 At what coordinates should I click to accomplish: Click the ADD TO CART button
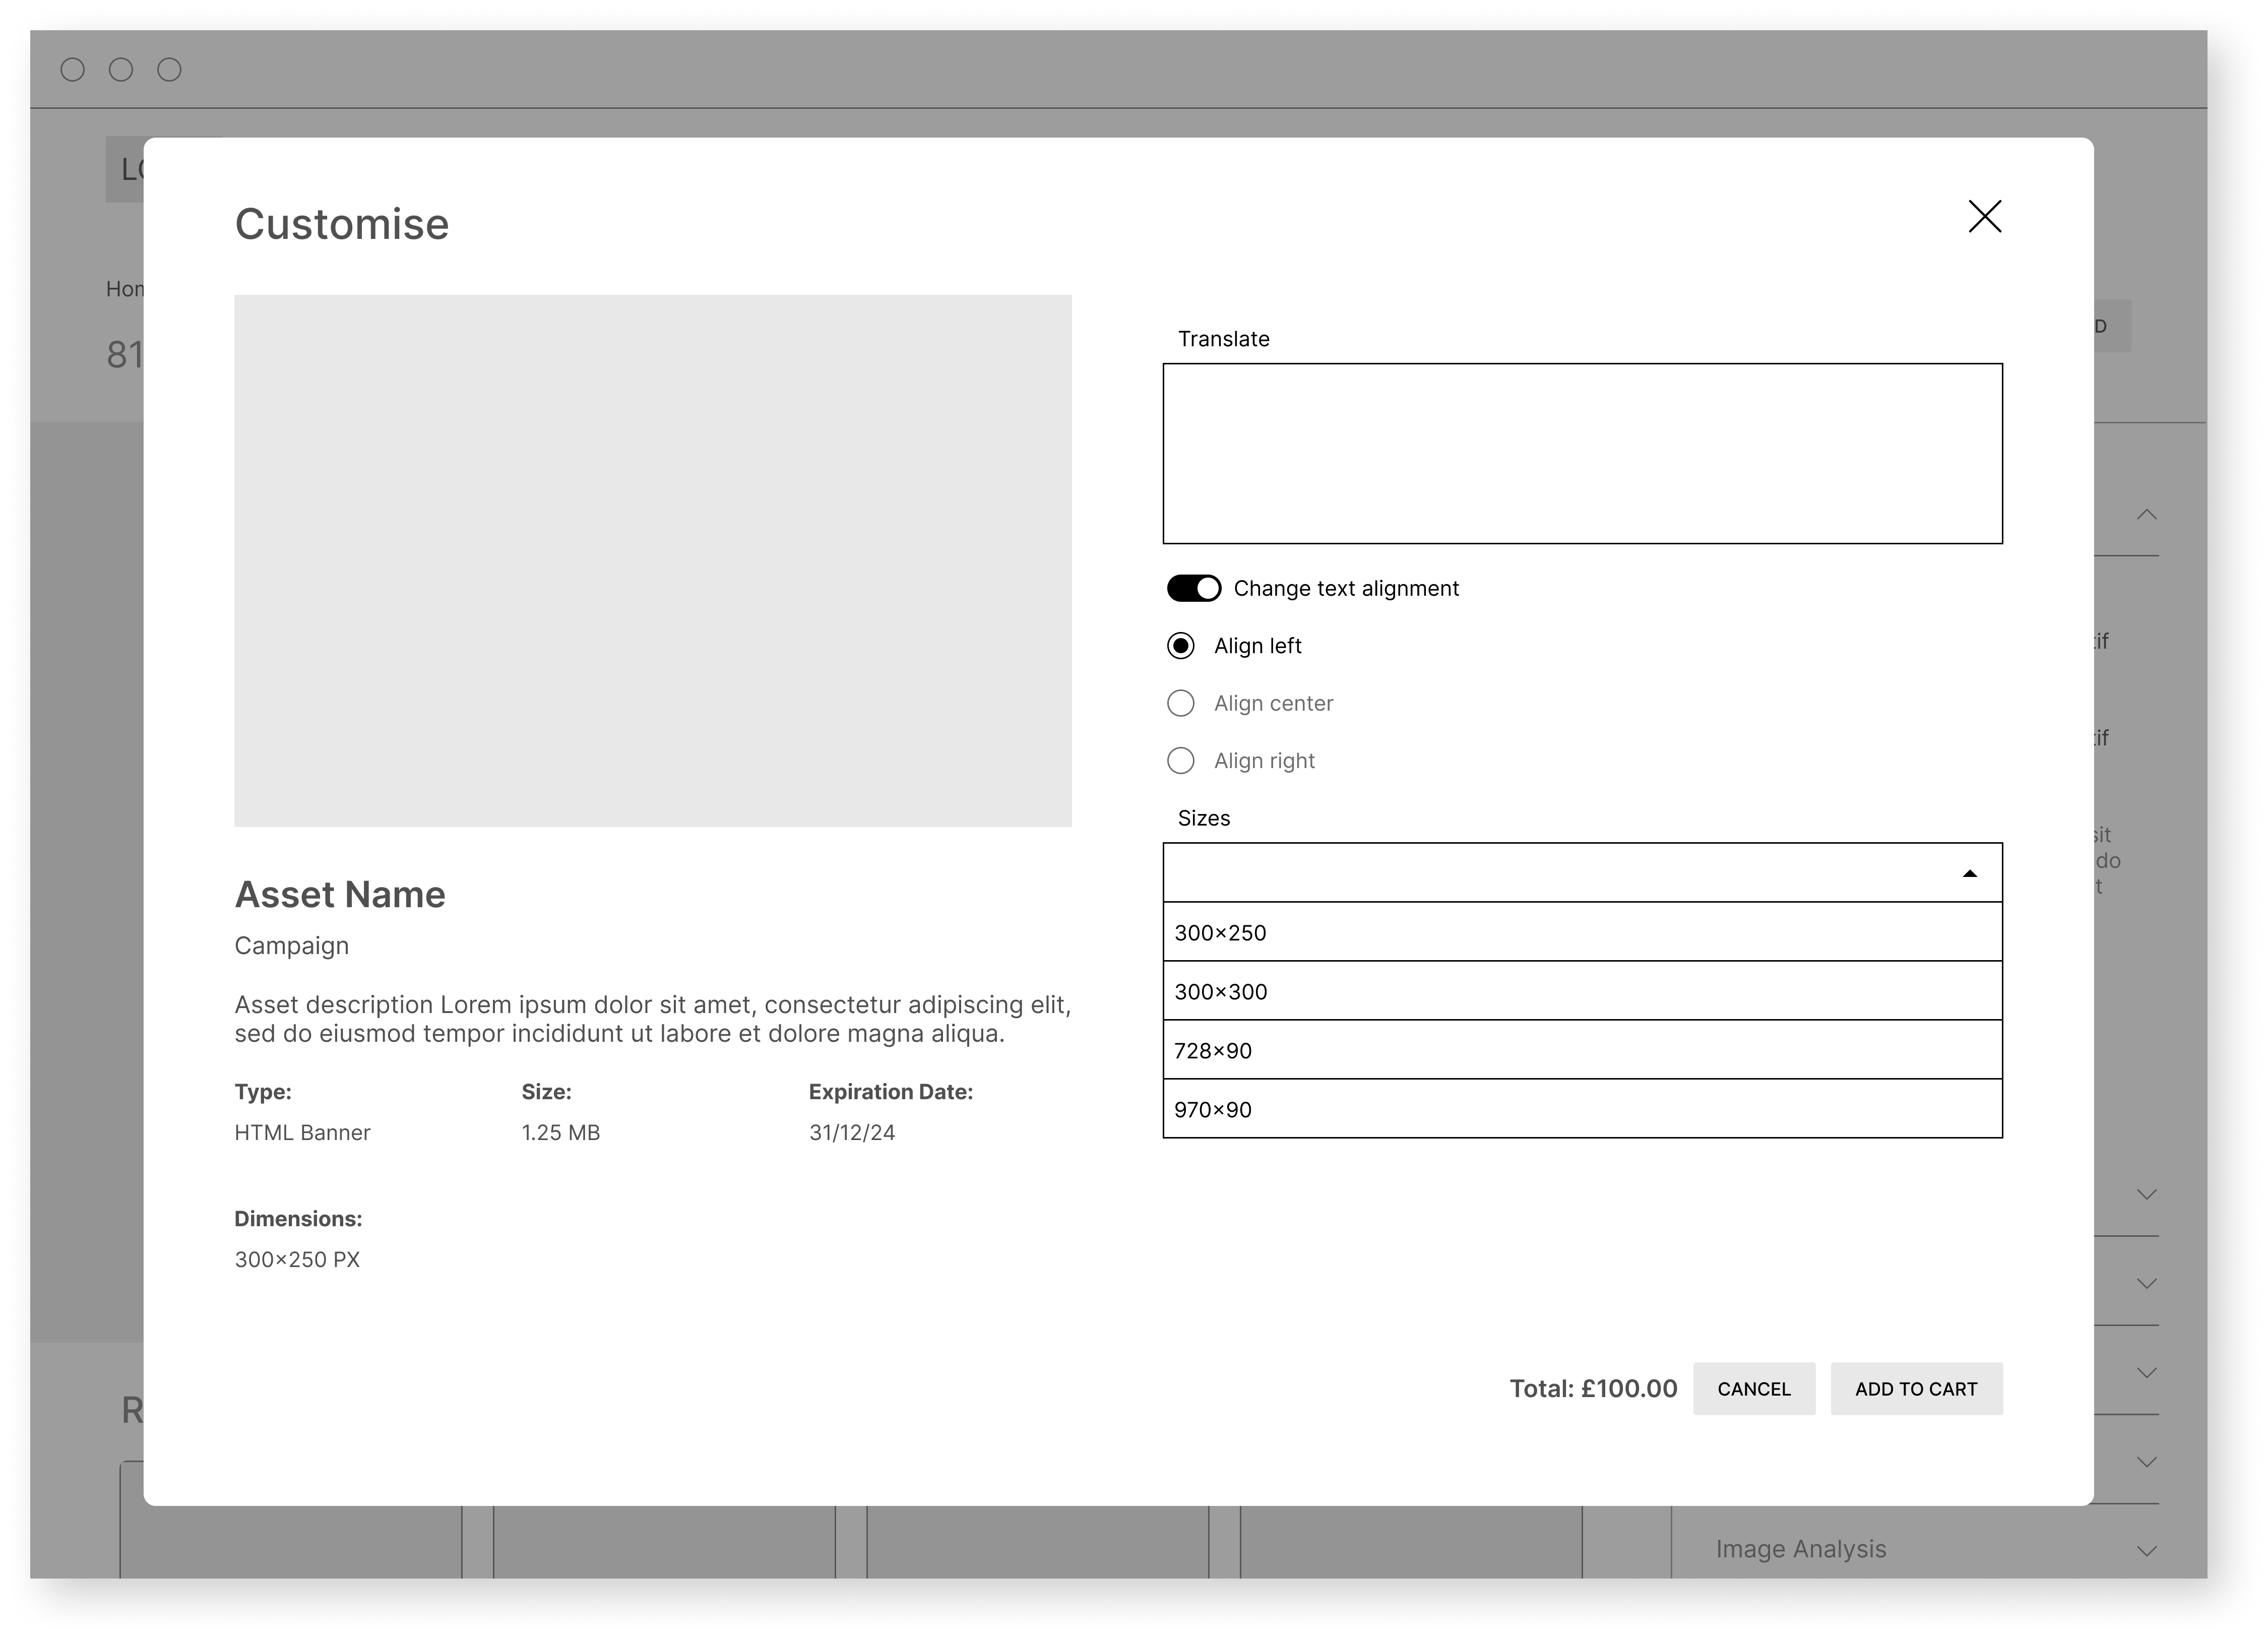point(1916,1388)
